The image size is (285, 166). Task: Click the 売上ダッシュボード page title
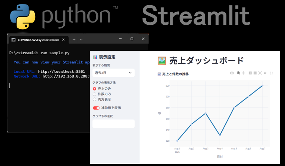tap(201, 60)
